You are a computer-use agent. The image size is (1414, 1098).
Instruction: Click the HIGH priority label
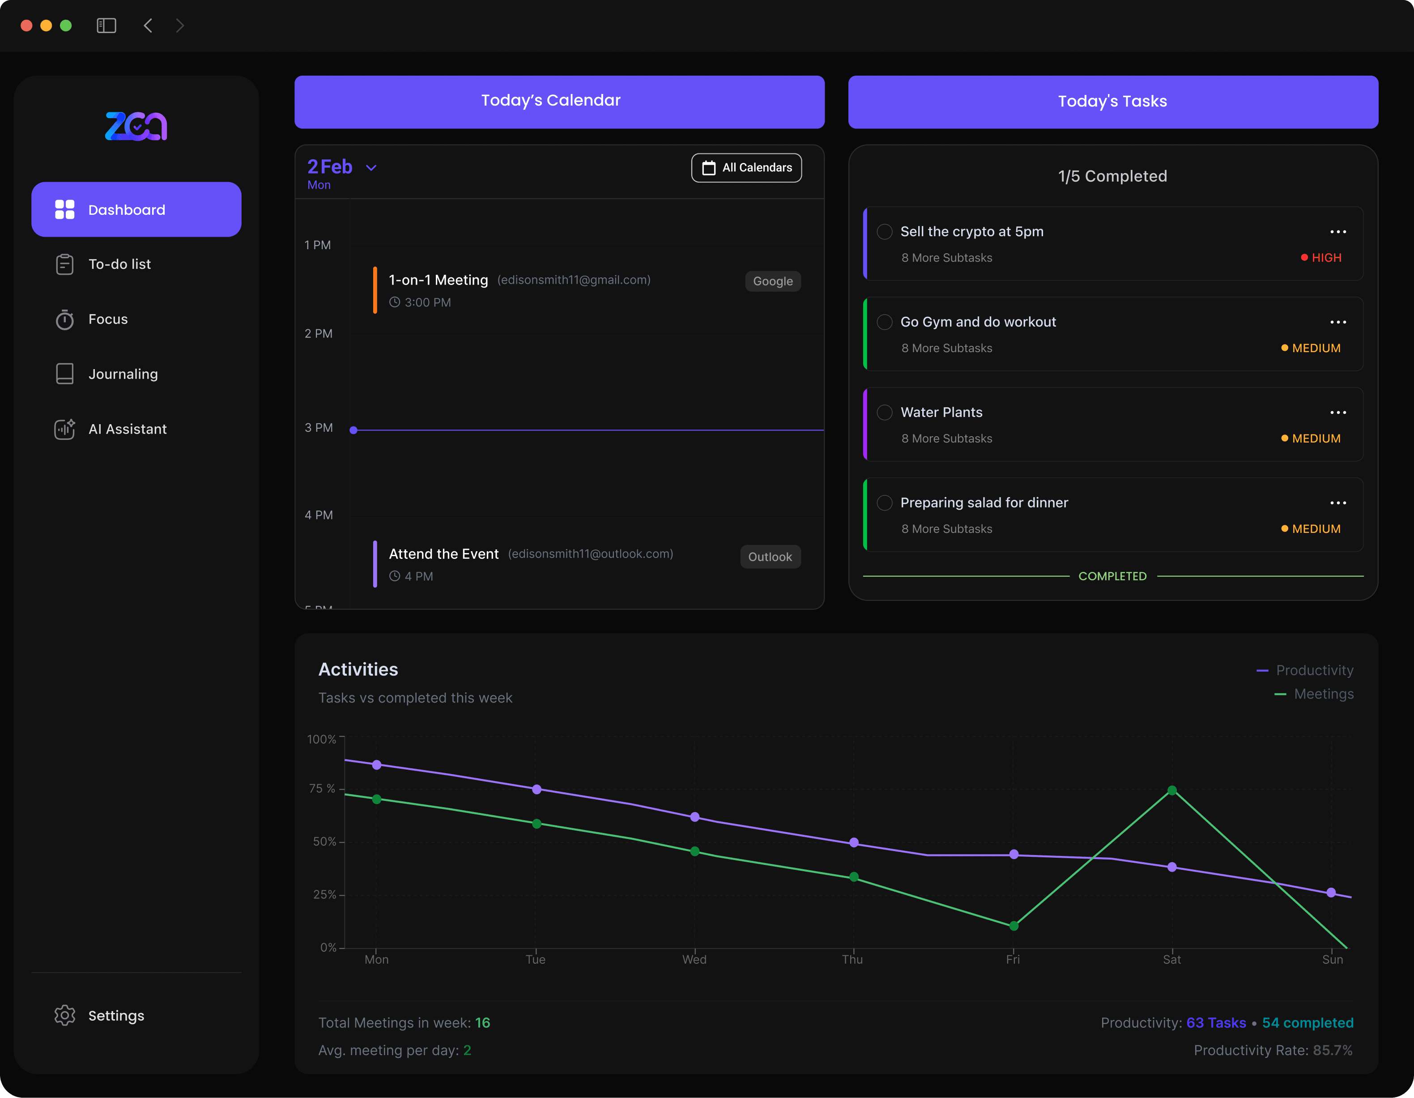1321,258
